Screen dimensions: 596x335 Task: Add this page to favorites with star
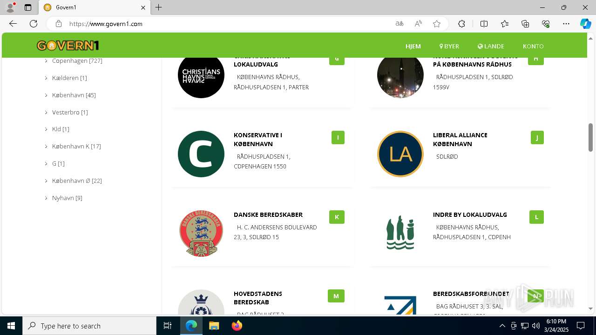(437, 24)
